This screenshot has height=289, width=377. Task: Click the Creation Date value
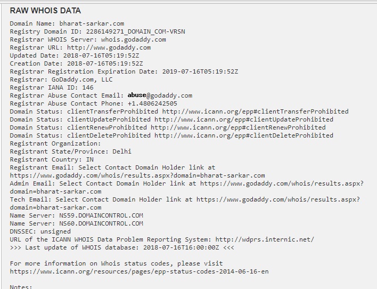pos(105,63)
